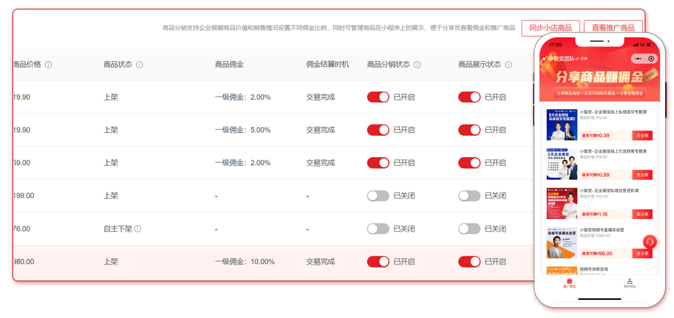This screenshot has height=318, width=674.
Task: Tap the floating customer service headset icon
Action: coord(649,242)
